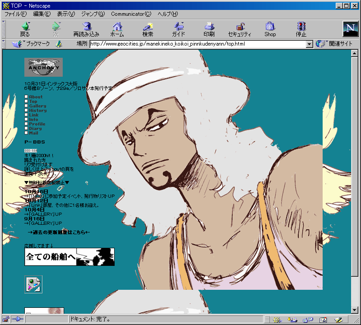Open the ファイル(F) menu
Image resolution: width=361 pixels, height=325 pixels.
(16, 14)
